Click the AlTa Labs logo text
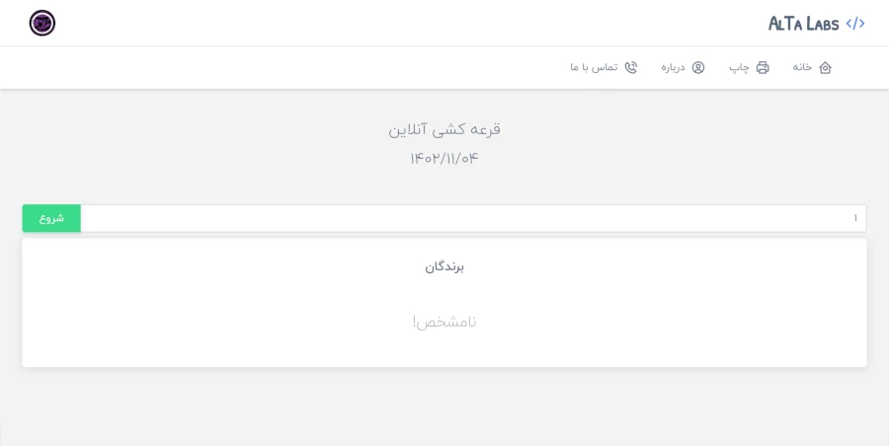This screenshot has width=889, height=446. pos(803,24)
